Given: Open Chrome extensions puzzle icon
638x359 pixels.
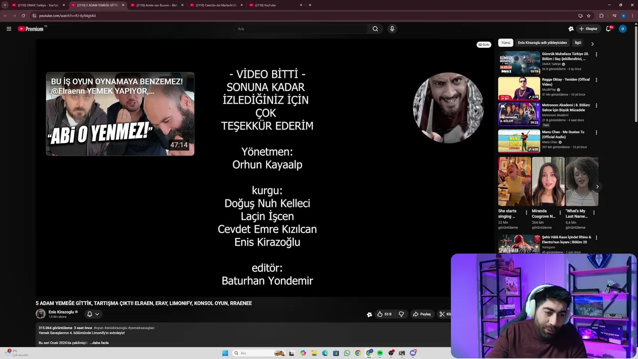Looking at the screenshot, I should (601, 15).
